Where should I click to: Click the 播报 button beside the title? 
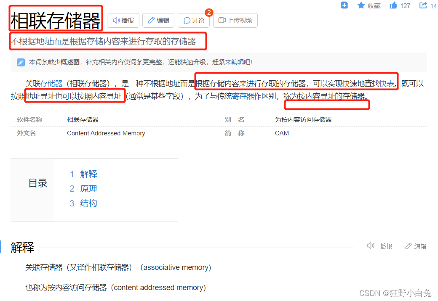click(123, 20)
